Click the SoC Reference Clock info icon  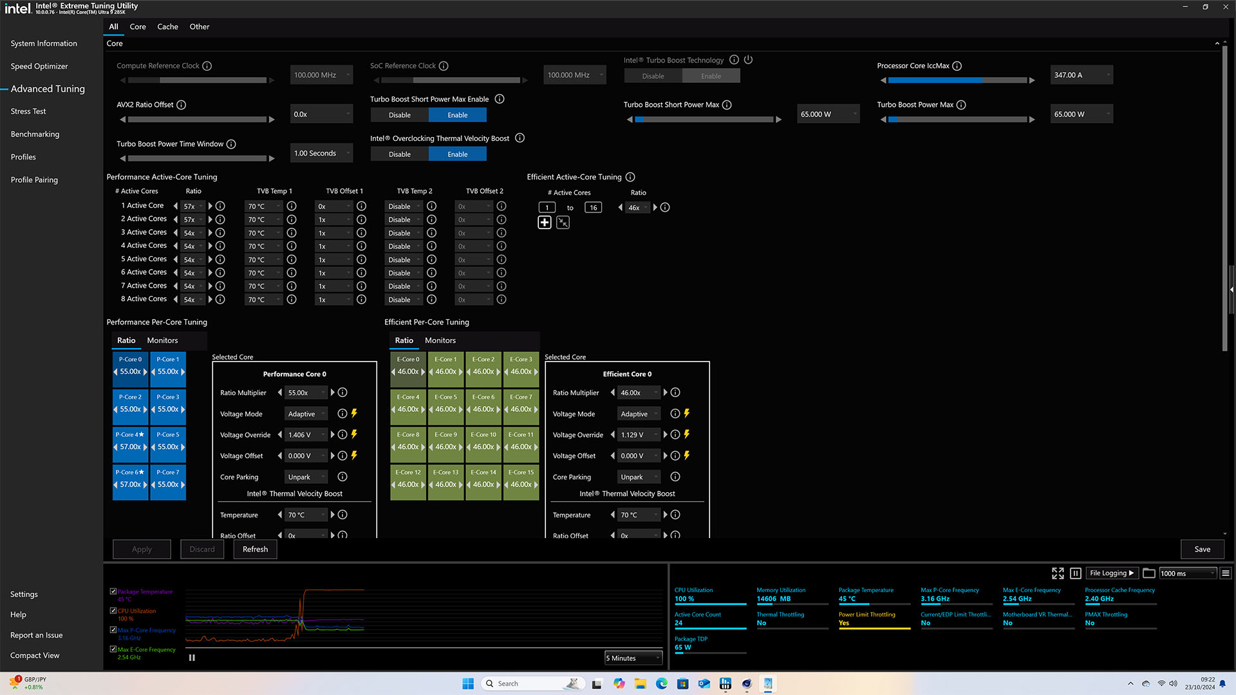444,66
